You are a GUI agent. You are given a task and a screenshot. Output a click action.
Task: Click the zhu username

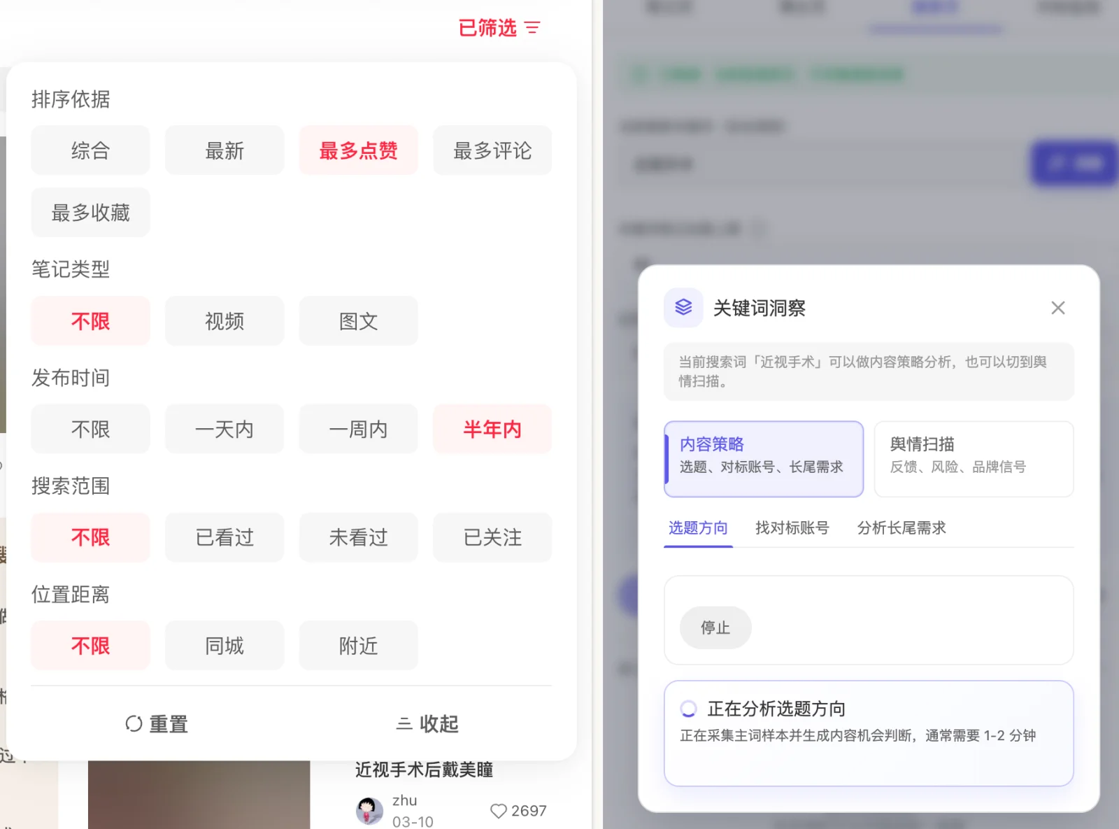[404, 800]
